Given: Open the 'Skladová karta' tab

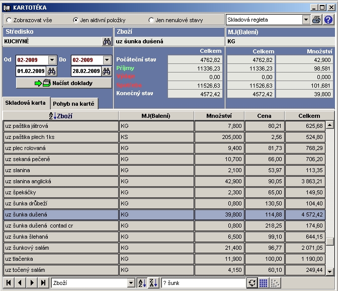Looking at the screenshot, I should pos(25,103).
